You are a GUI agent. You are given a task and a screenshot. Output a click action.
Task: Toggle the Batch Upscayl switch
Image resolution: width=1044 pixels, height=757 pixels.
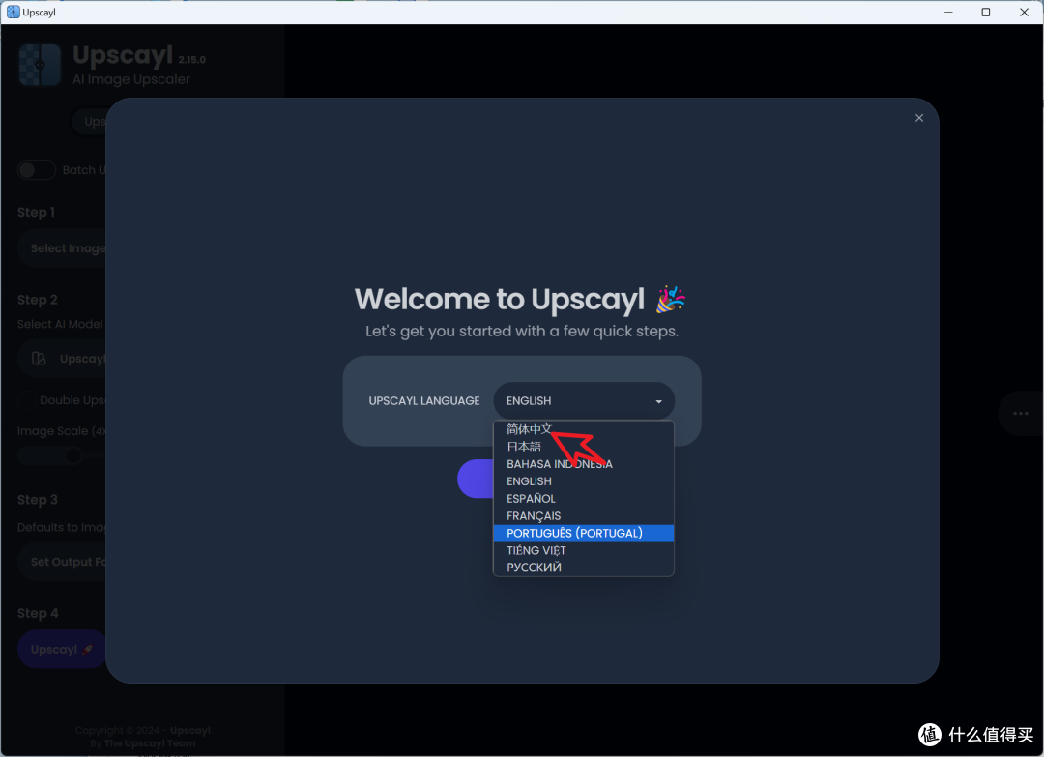tap(37, 170)
